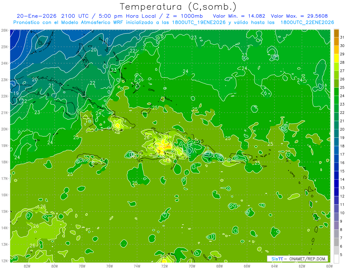Screen dimensions: 350x270
Task: Click the 24N latitude axis label
Action: tap(4, 63)
